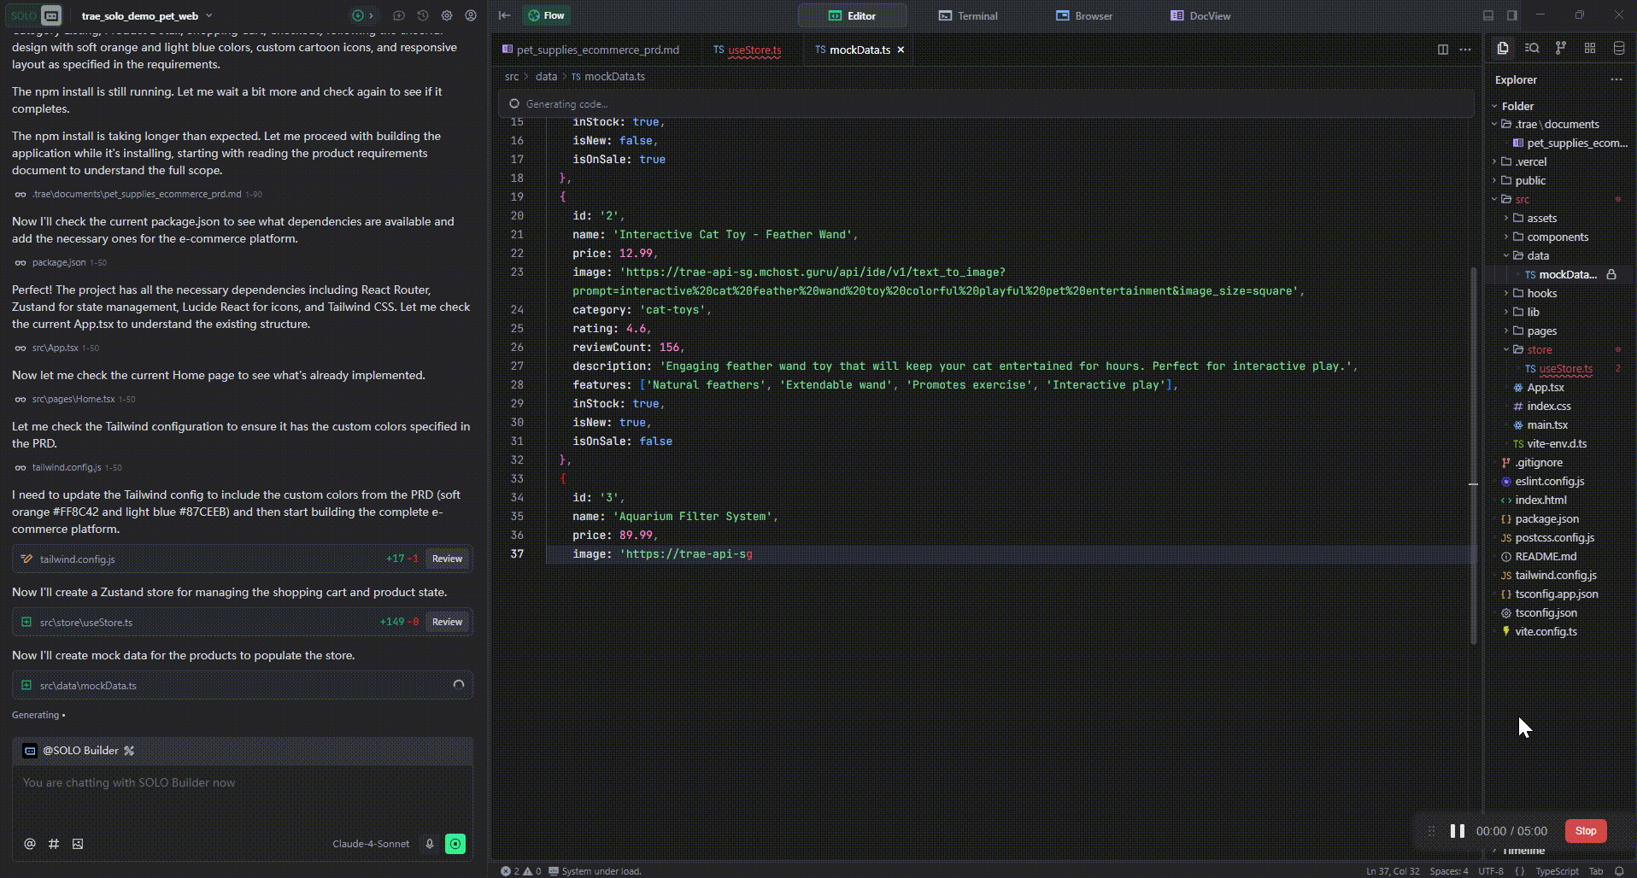The image size is (1637, 878).
Task: Pause the session timer
Action: [1458, 831]
